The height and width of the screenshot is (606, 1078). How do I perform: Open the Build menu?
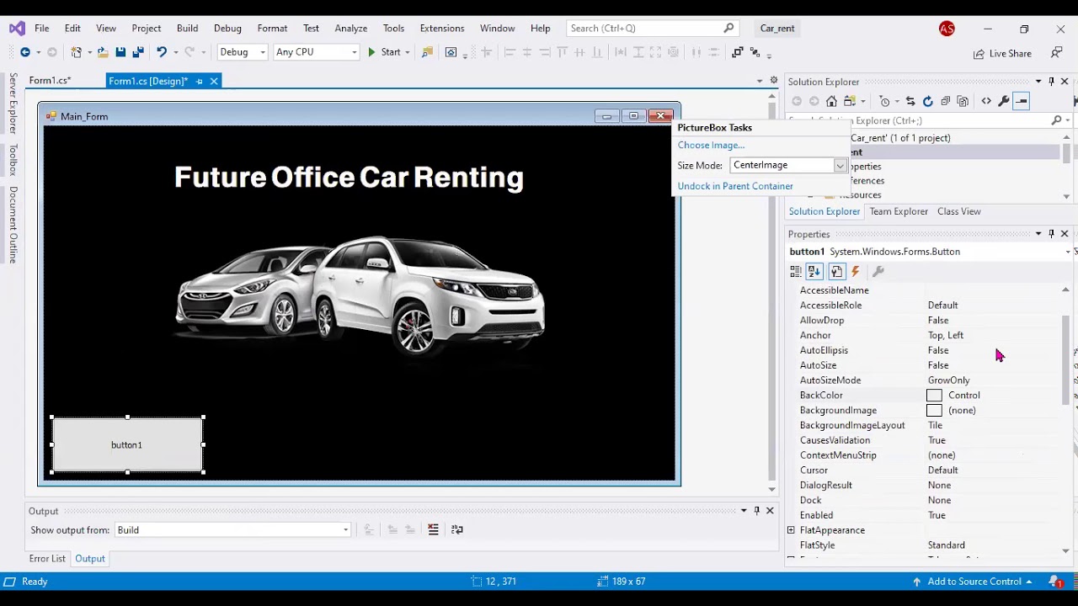tap(187, 29)
